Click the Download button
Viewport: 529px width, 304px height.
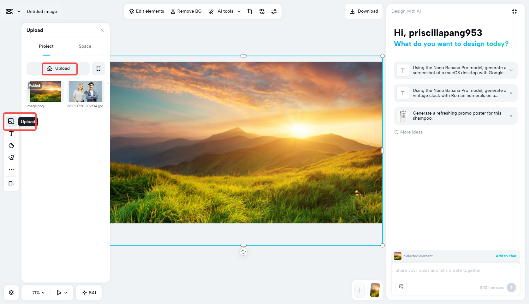tap(363, 11)
